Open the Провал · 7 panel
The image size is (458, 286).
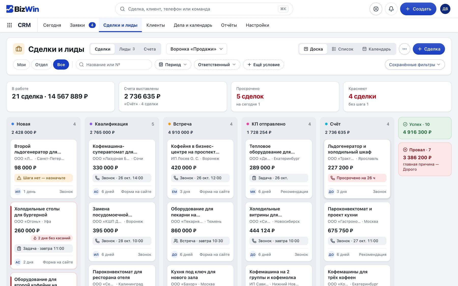pos(425,159)
